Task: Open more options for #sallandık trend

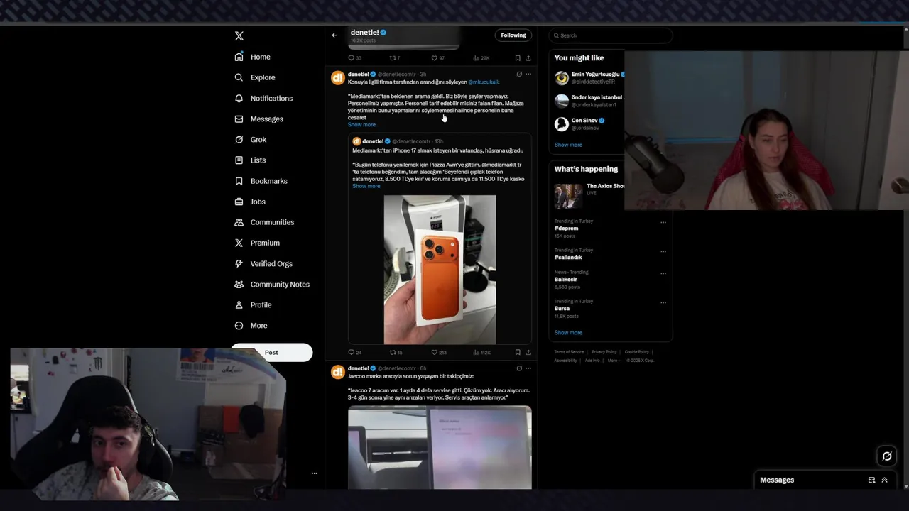Action: coord(663,251)
